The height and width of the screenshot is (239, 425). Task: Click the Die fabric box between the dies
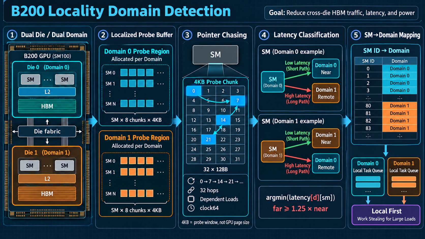[x=47, y=131]
